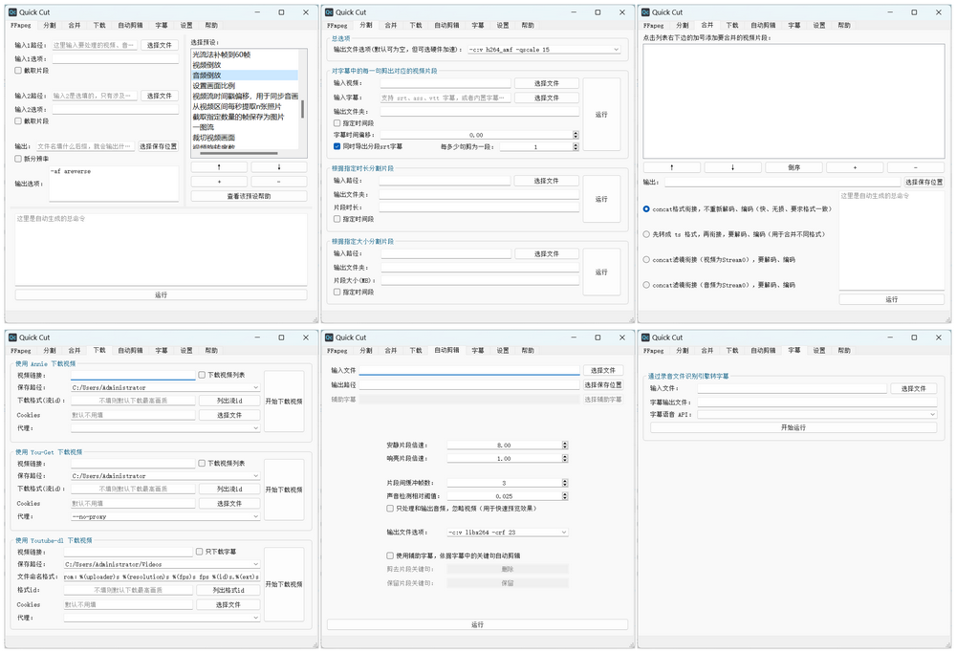Increase 安静片段倍速 value with up stepper arrow
Image resolution: width=956 pixels, height=653 pixels.
pyautogui.click(x=565, y=443)
